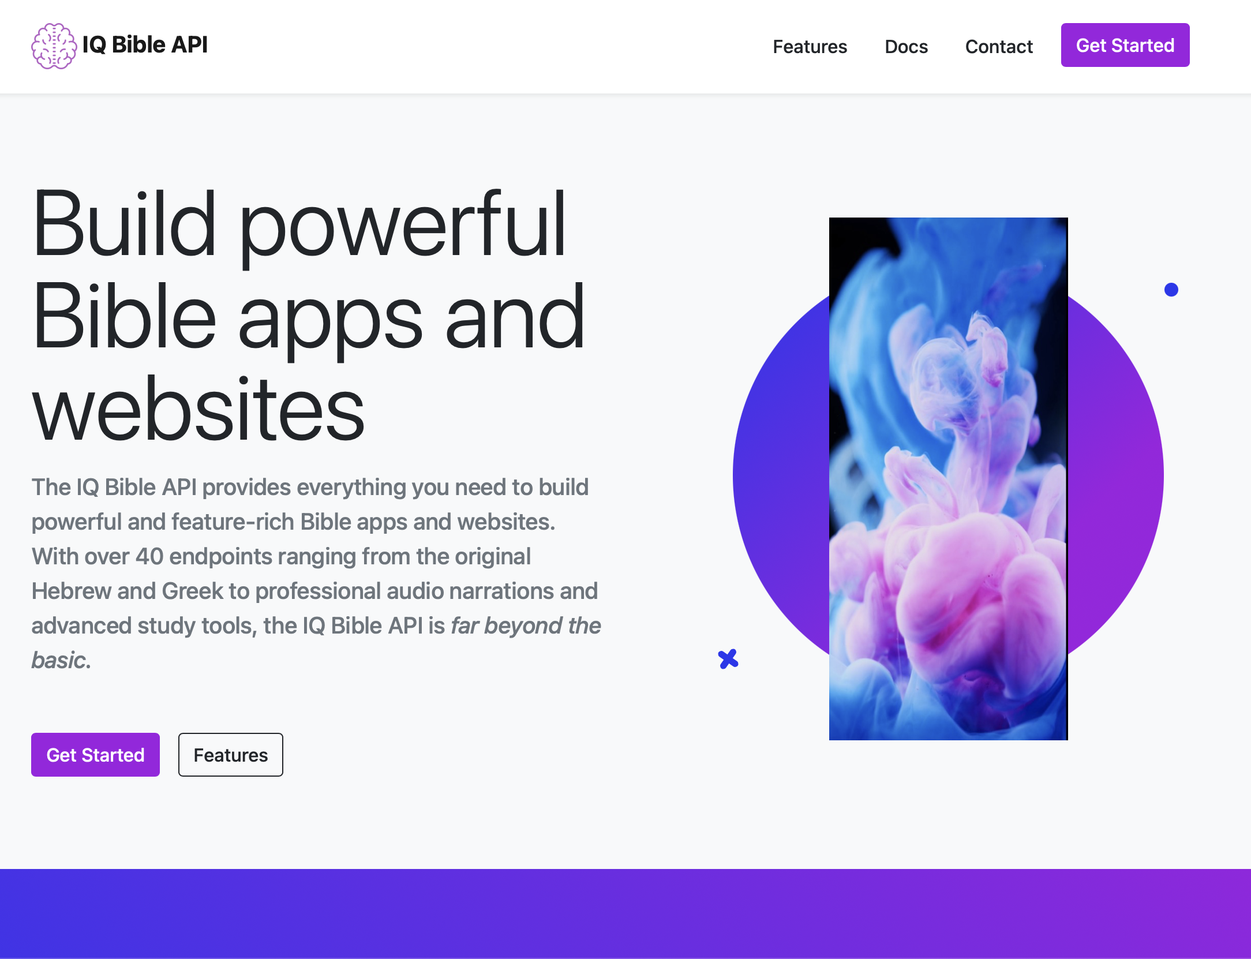Open Features from the navigation bar

[x=810, y=46]
